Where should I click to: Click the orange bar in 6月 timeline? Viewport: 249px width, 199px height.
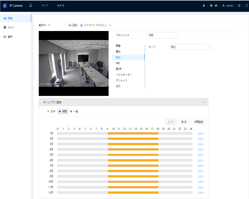133,160
